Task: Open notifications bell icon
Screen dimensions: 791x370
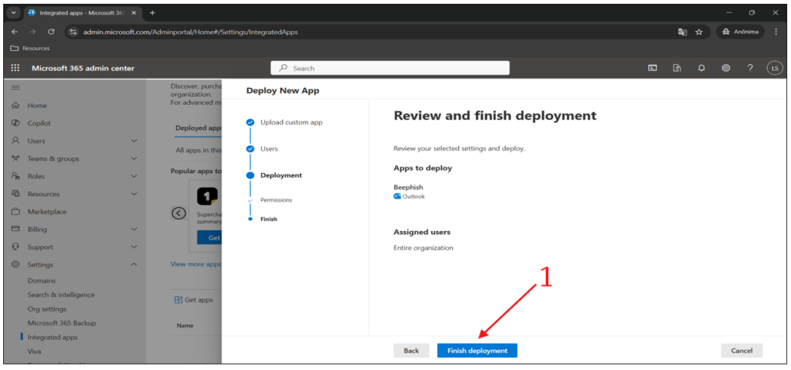Action: 701,68
